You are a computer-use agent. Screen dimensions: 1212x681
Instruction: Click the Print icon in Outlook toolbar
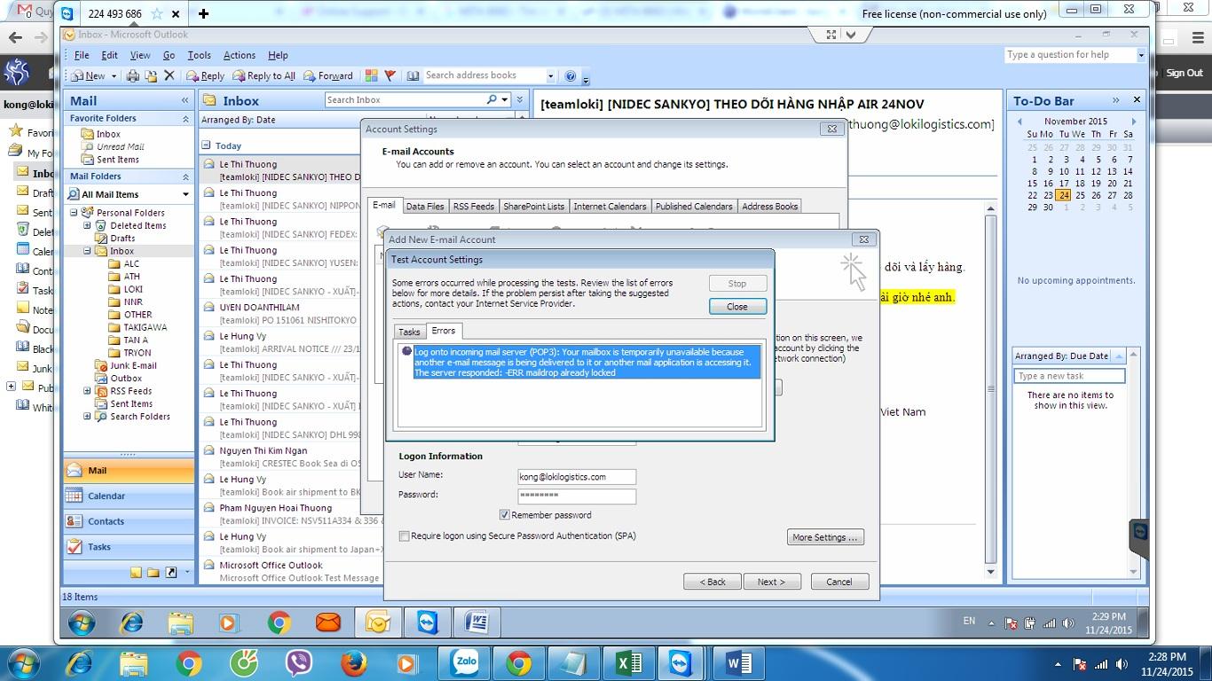pyautogui.click(x=133, y=76)
